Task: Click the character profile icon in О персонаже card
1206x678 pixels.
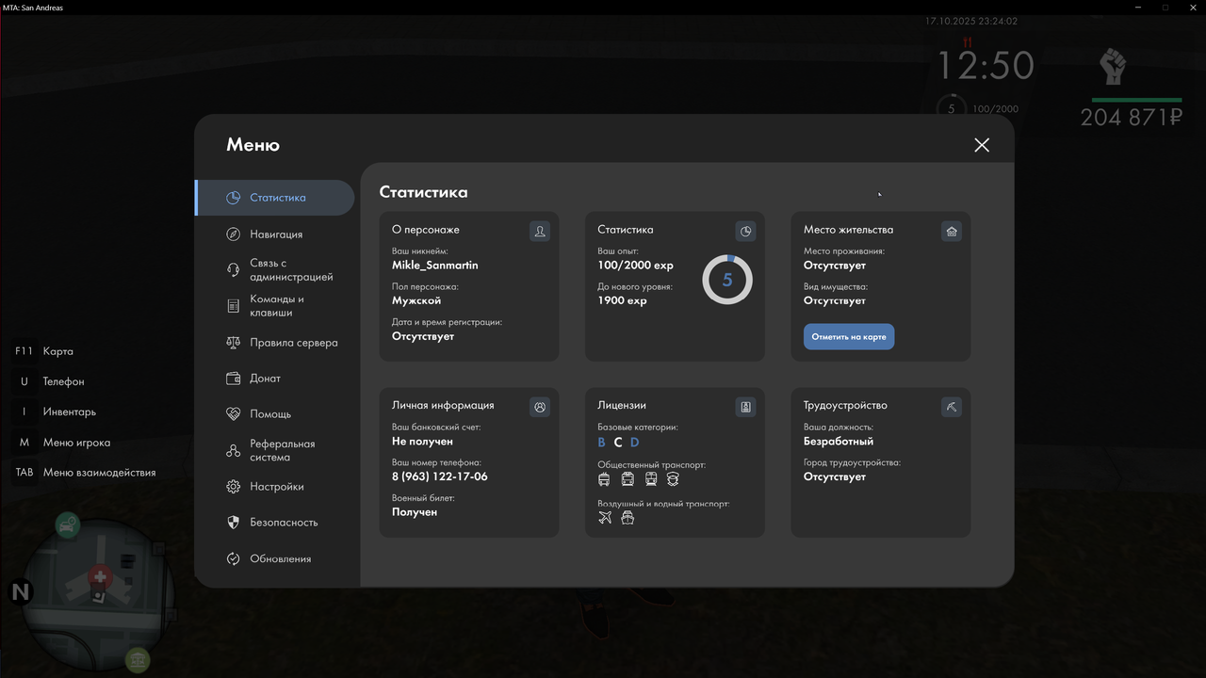Action: tap(540, 231)
